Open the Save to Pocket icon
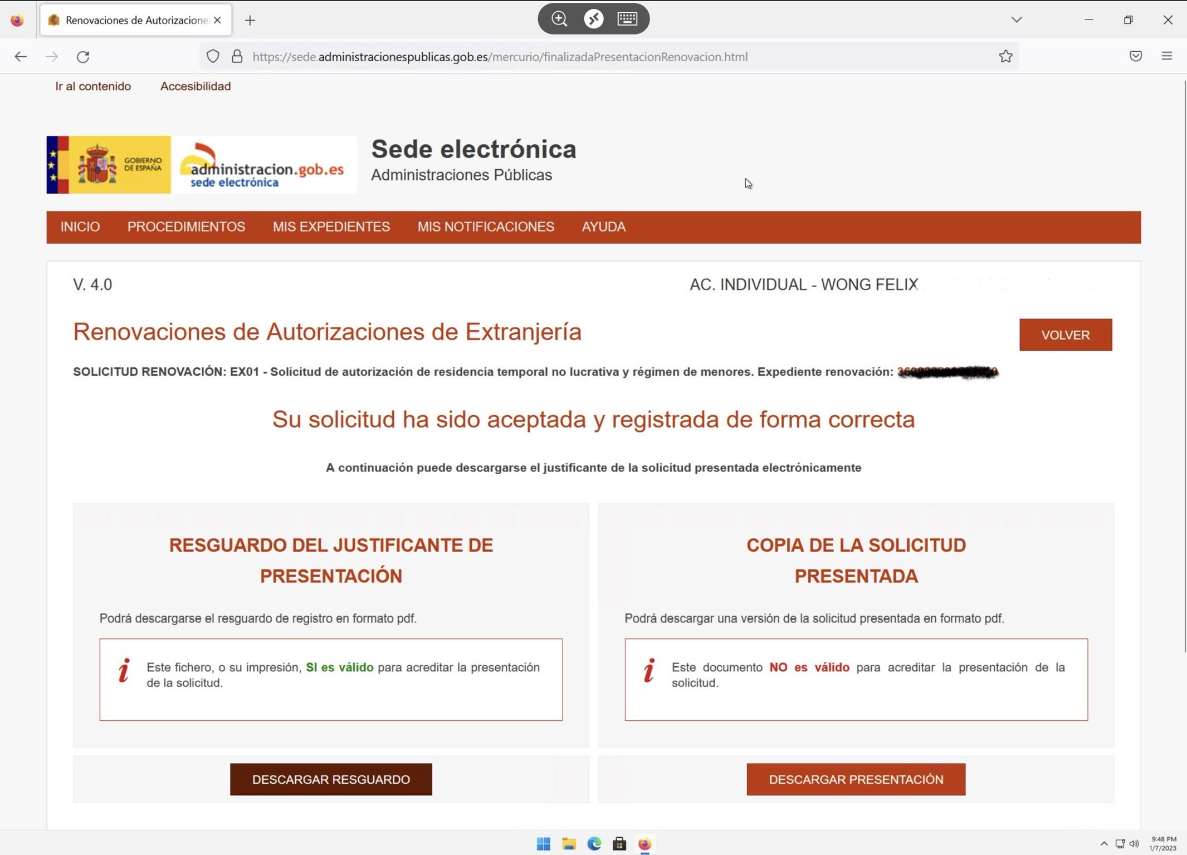The height and width of the screenshot is (855, 1187). pyautogui.click(x=1136, y=56)
